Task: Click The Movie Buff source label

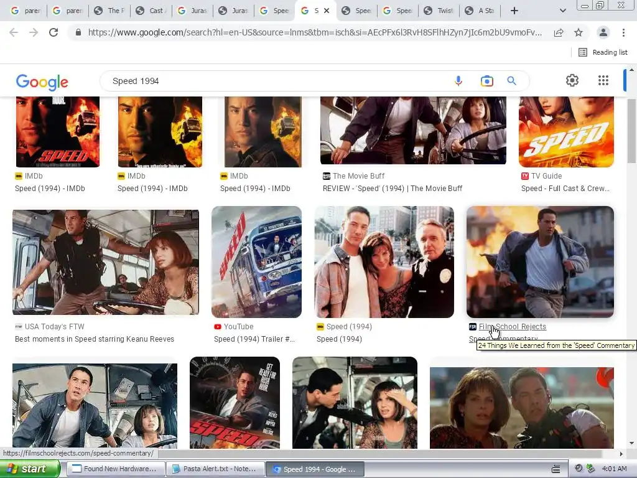Action: click(358, 176)
